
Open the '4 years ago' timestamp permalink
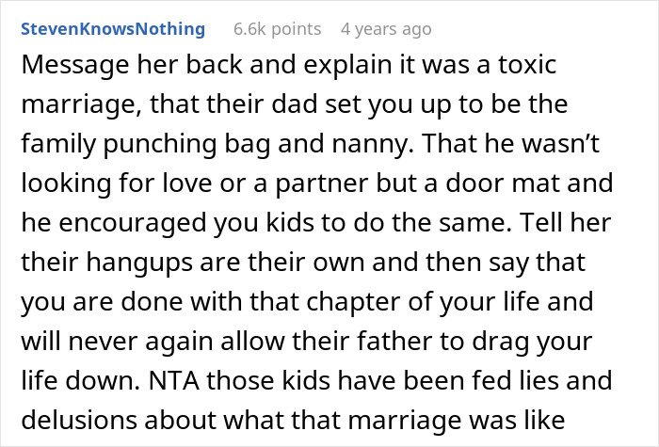click(386, 29)
